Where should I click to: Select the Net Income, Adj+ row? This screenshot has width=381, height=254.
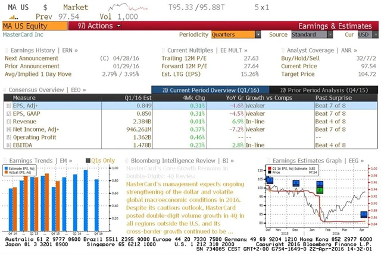[x=32, y=129]
